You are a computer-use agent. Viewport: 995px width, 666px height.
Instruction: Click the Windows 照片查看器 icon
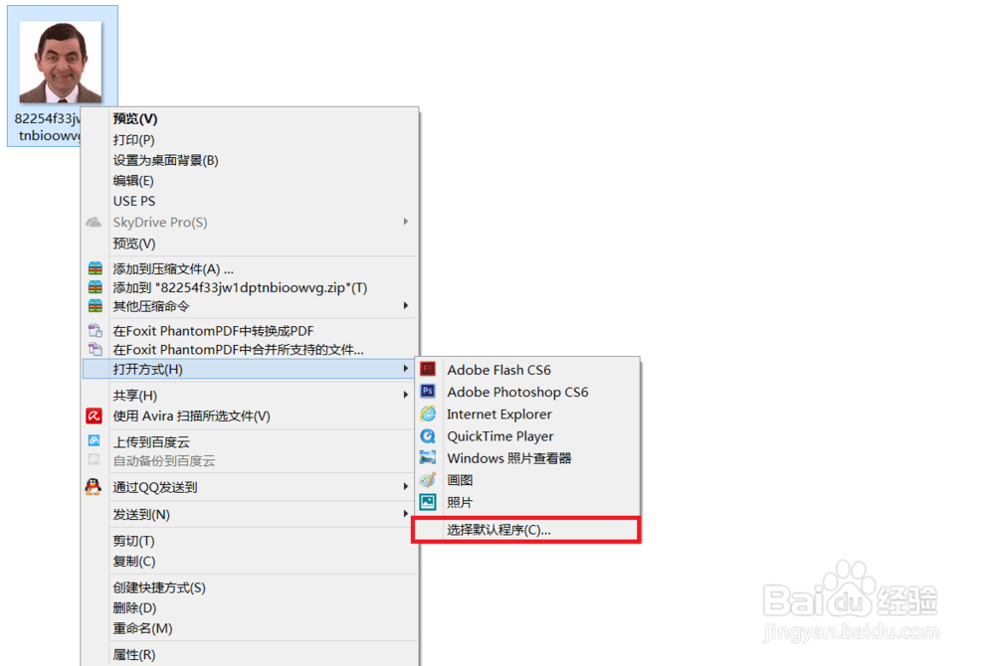pyautogui.click(x=428, y=457)
